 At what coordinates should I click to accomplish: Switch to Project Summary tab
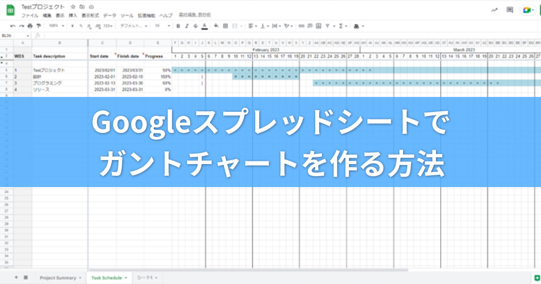pos(60,278)
